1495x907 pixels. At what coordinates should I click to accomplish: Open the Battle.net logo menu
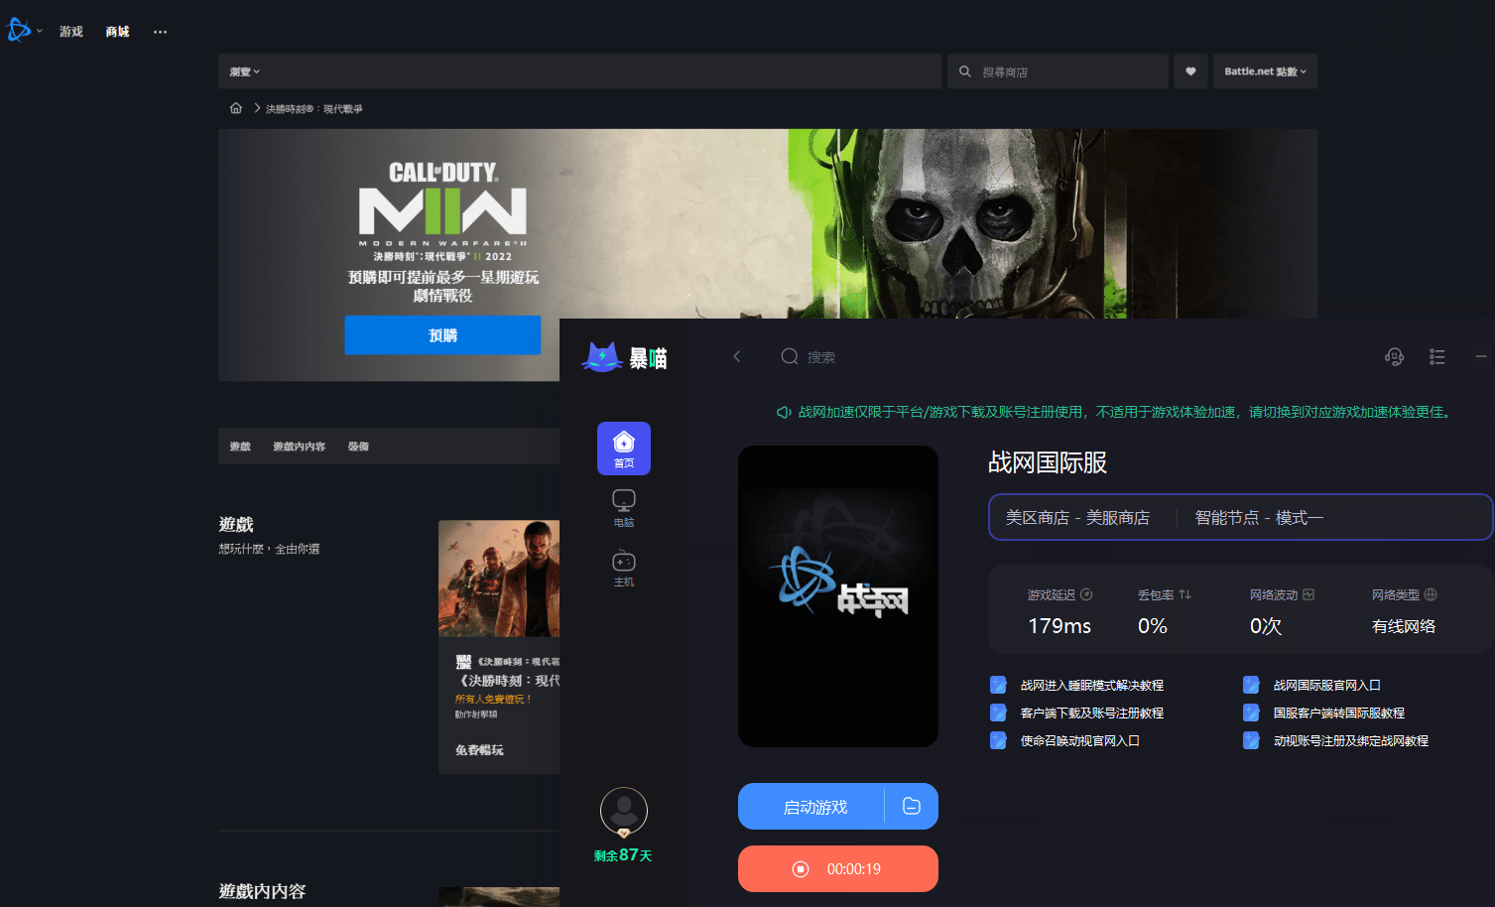(x=24, y=31)
